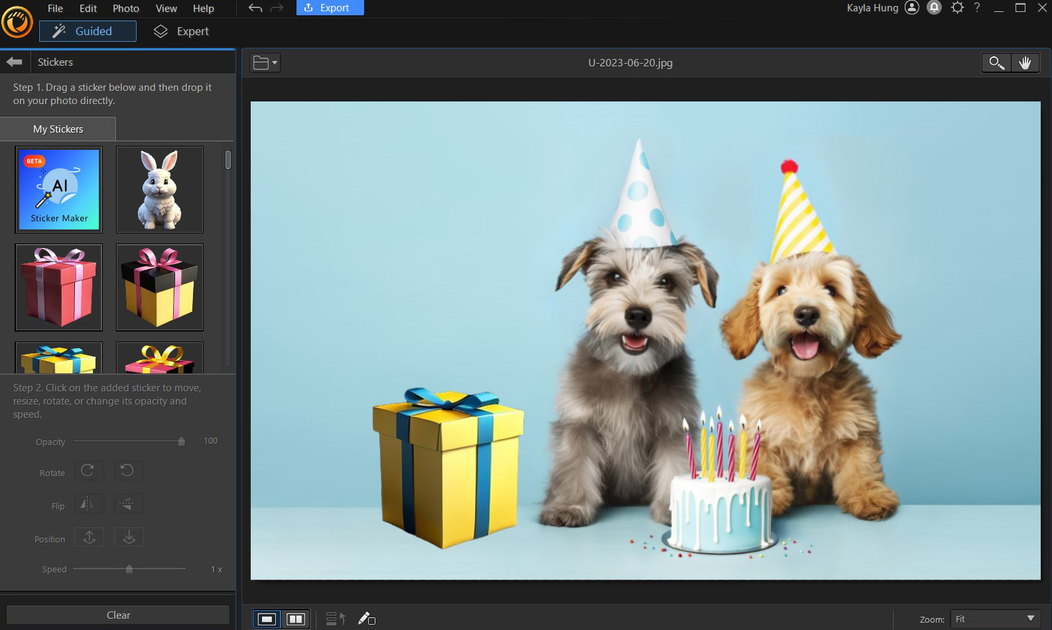Click the back arrow in Stickers panel
Screen dimensions: 1052x630
[14, 62]
